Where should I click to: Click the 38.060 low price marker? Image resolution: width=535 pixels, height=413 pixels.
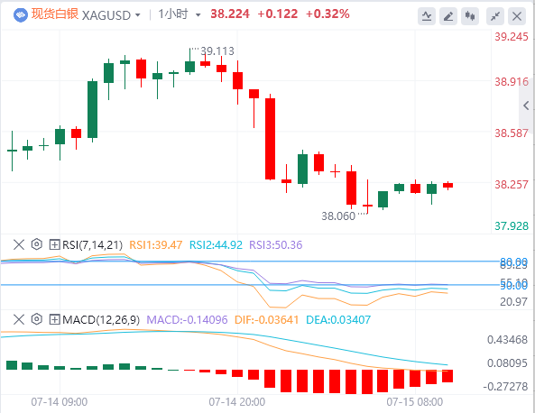338,216
